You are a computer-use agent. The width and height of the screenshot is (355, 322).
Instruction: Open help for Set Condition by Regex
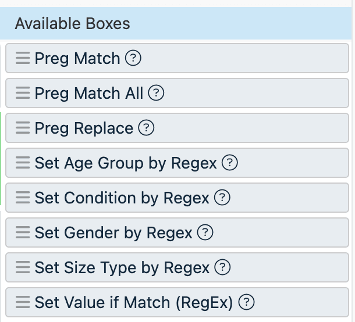pyautogui.click(x=222, y=198)
